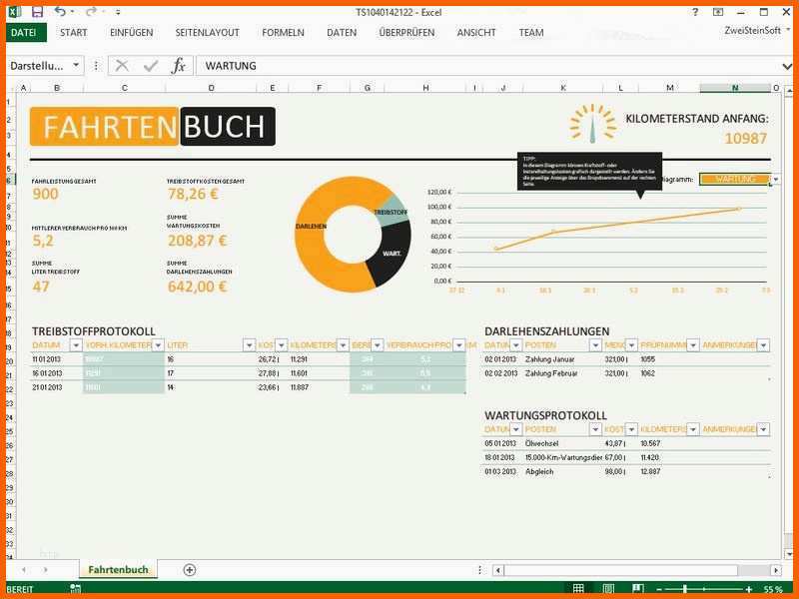The width and height of the screenshot is (799, 599).
Task: Open Darlehenszahlungen PRÜFNUMMER filter dropdown
Action: (692, 345)
